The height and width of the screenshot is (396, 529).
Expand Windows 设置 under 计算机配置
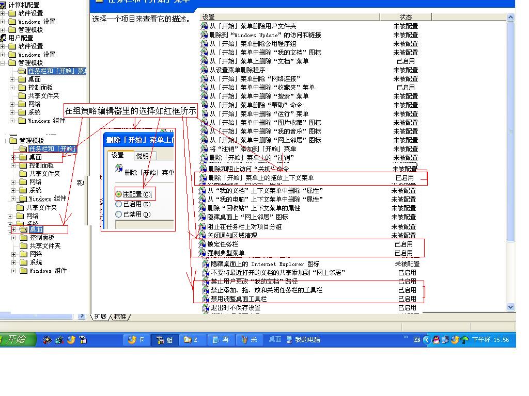tap(2, 22)
